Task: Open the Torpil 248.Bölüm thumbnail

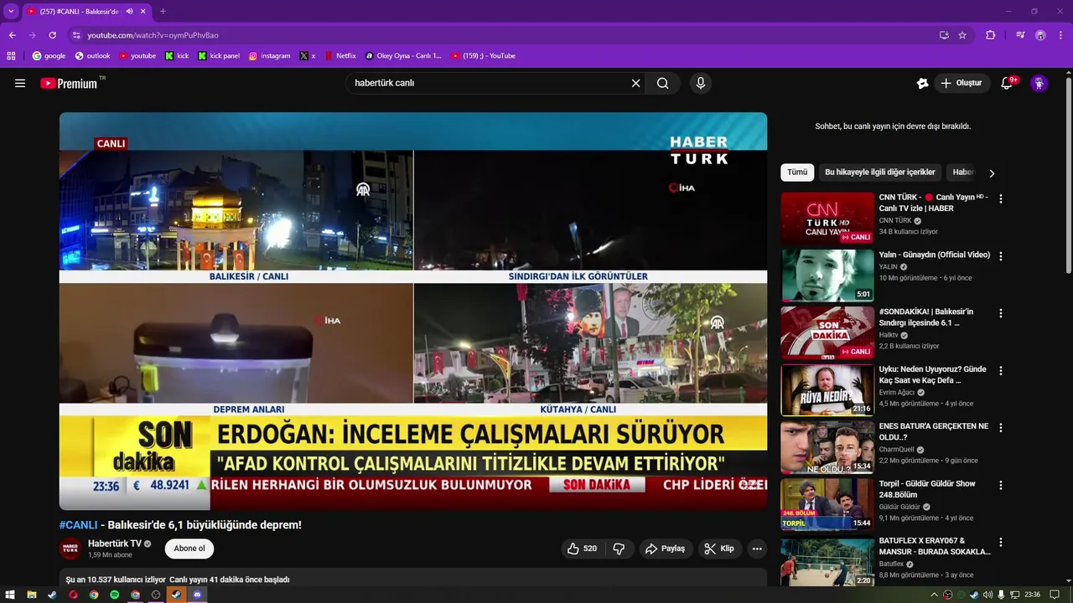Action: tap(827, 504)
